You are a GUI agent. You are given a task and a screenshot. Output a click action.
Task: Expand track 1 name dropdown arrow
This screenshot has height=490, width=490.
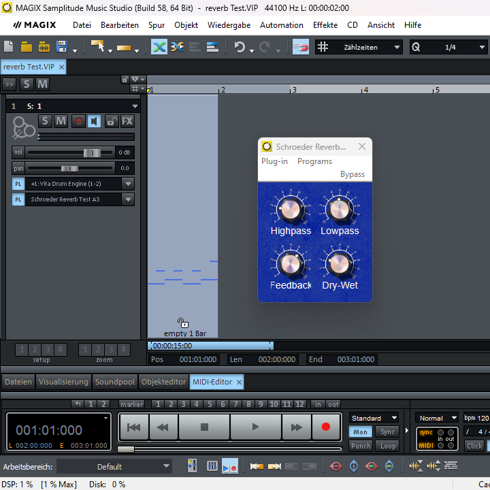tap(135, 107)
